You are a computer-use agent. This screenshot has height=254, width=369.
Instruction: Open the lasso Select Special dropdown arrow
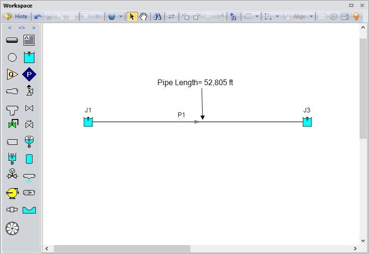(257, 16)
